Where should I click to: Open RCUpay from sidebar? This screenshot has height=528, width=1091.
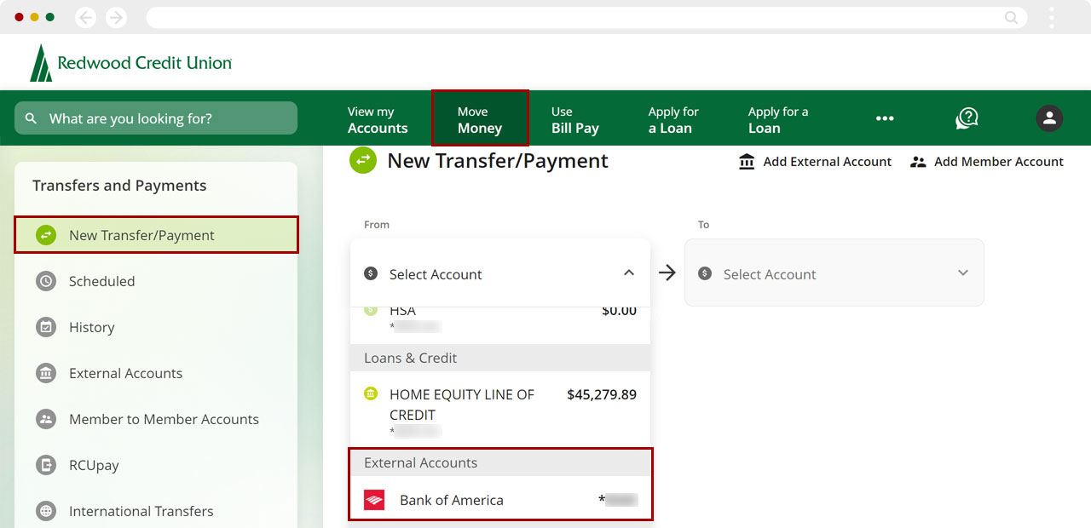click(156, 465)
